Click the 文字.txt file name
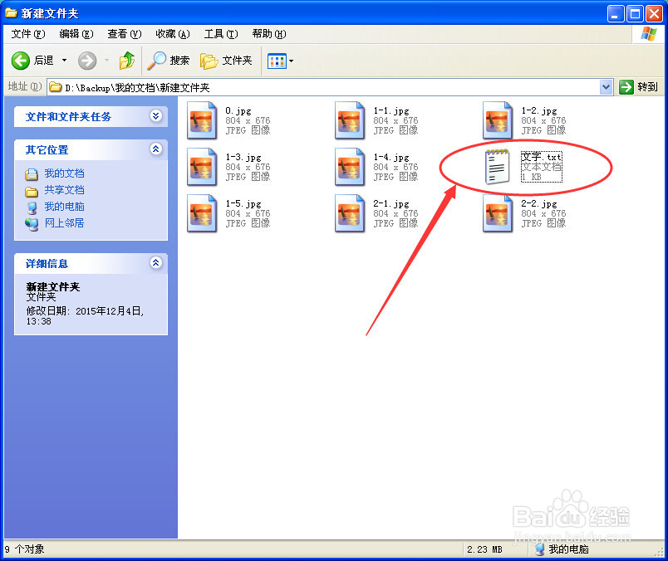This screenshot has width=668, height=561. 541,157
